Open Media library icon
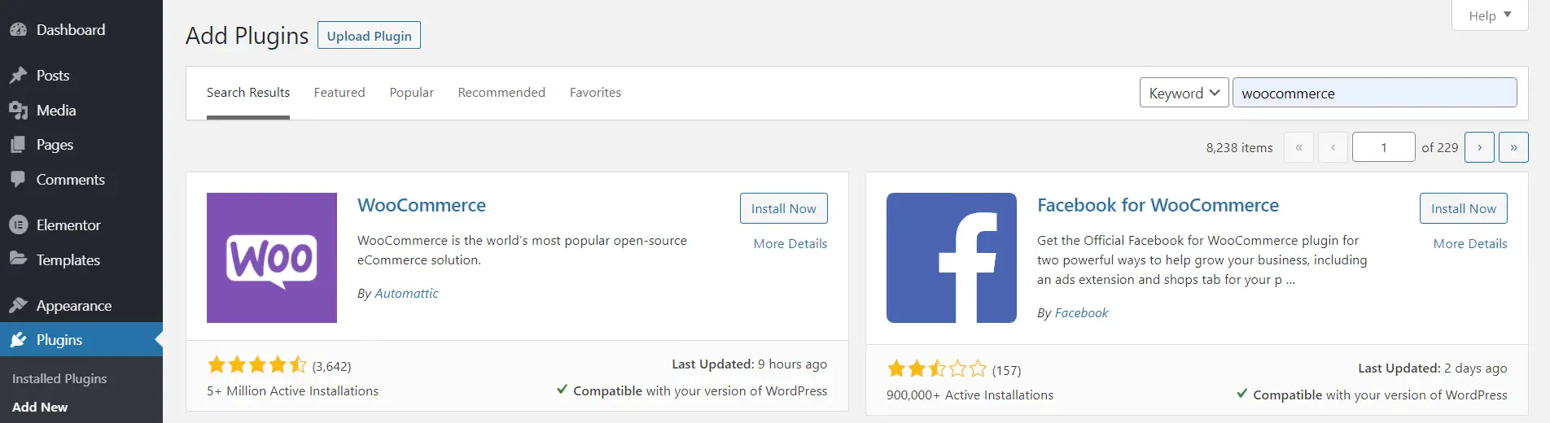This screenshot has height=423, width=1550. 18,111
